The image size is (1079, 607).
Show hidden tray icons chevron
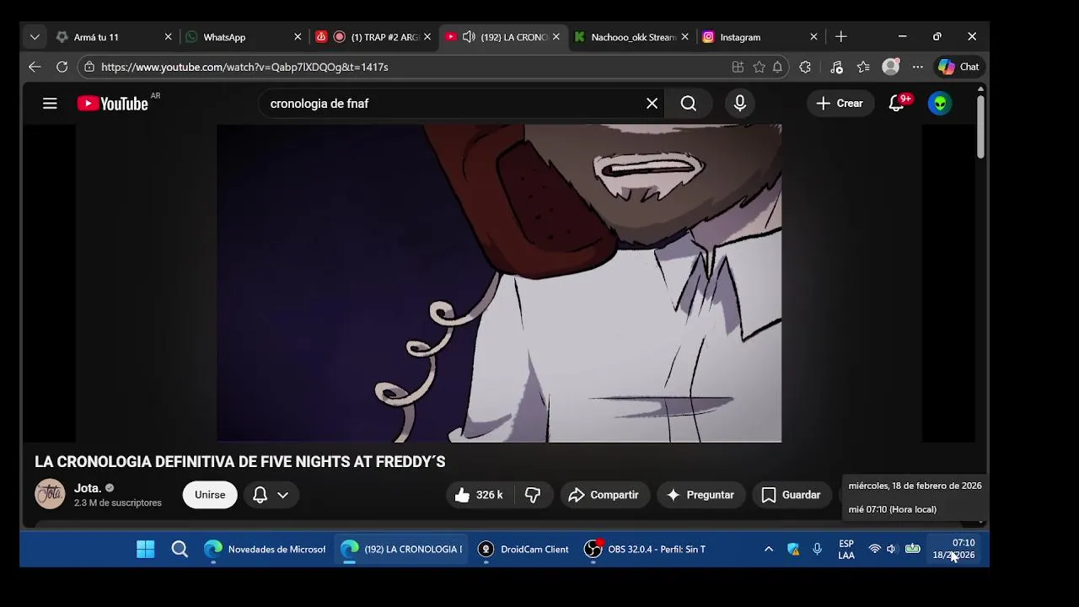coord(768,550)
